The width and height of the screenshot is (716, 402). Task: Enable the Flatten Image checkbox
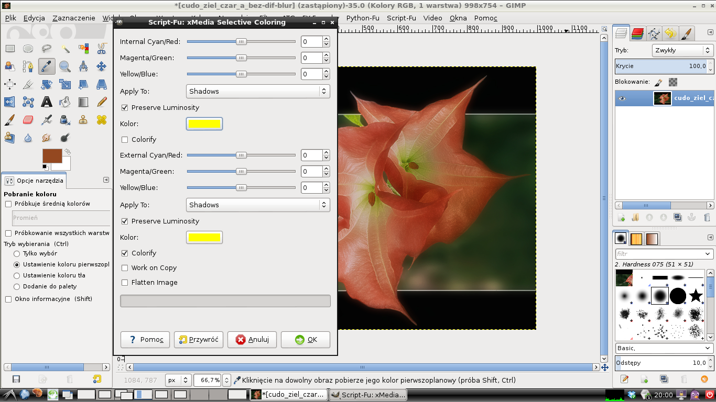point(125,283)
